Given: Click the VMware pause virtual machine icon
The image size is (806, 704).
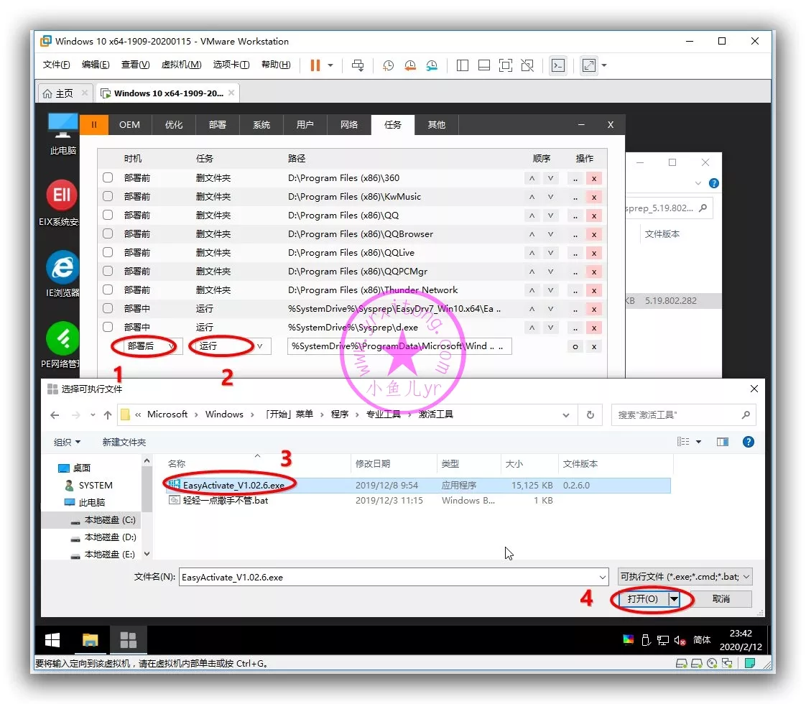Looking at the screenshot, I should [315, 65].
